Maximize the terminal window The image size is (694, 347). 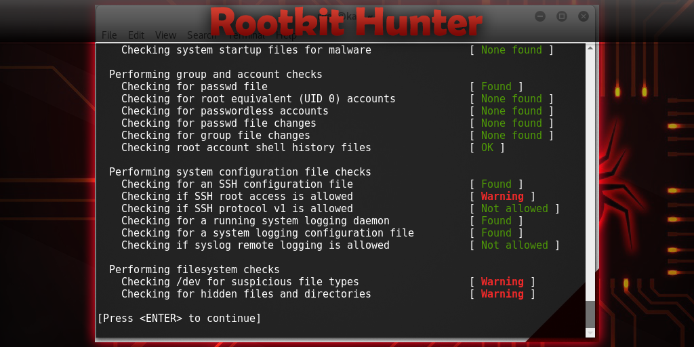pyautogui.click(x=562, y=16)
